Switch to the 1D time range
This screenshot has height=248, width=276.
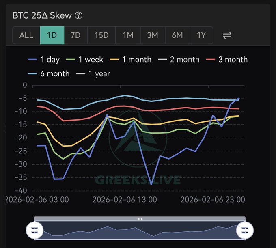point(52,35)
